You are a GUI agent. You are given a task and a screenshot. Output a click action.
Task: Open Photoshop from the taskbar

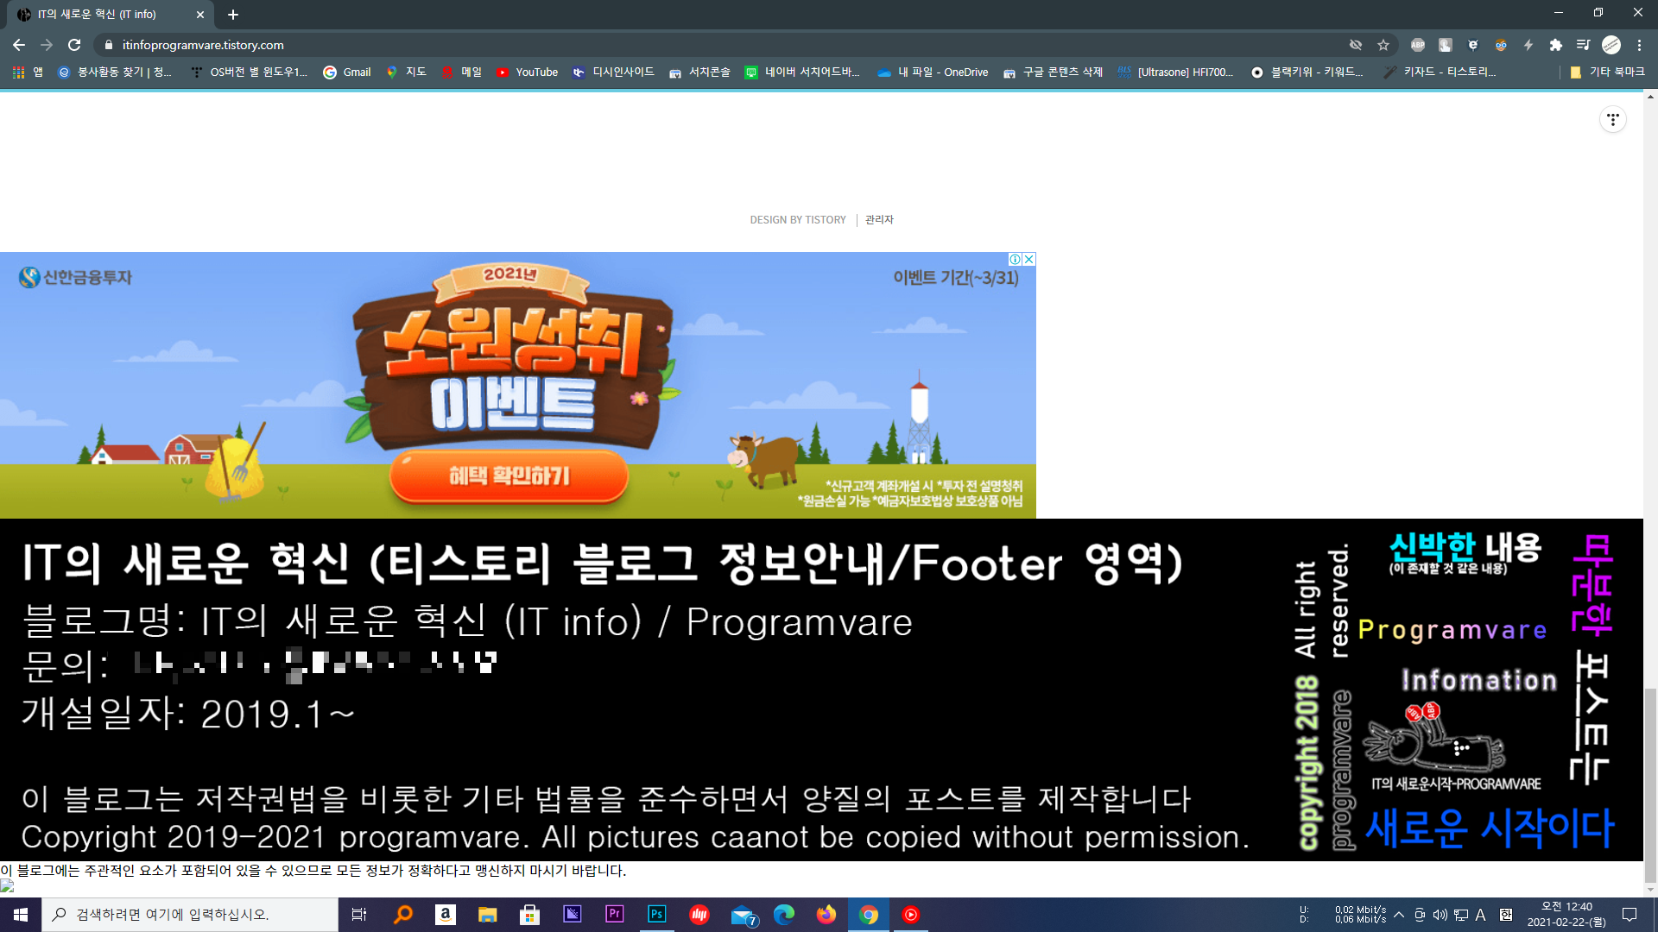coord(656,915)
